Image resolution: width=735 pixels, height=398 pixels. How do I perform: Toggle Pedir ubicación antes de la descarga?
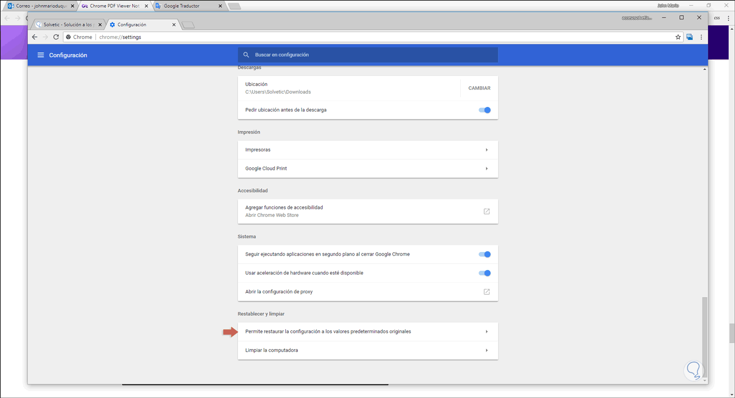coord(485,110)
